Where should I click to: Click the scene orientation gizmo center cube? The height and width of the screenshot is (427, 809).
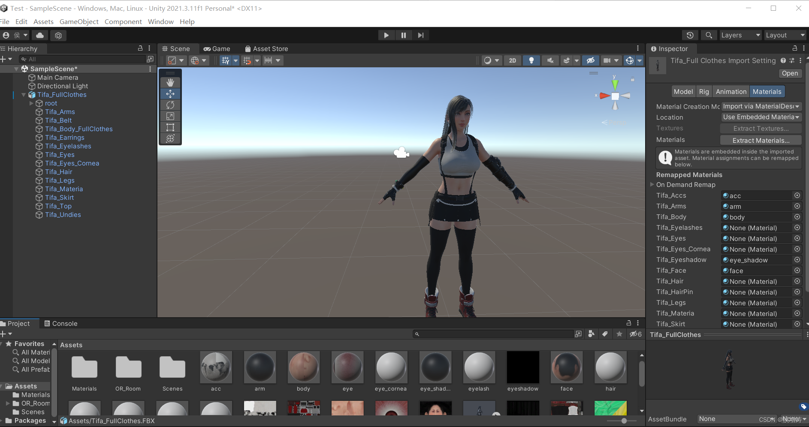pos(615,96)
